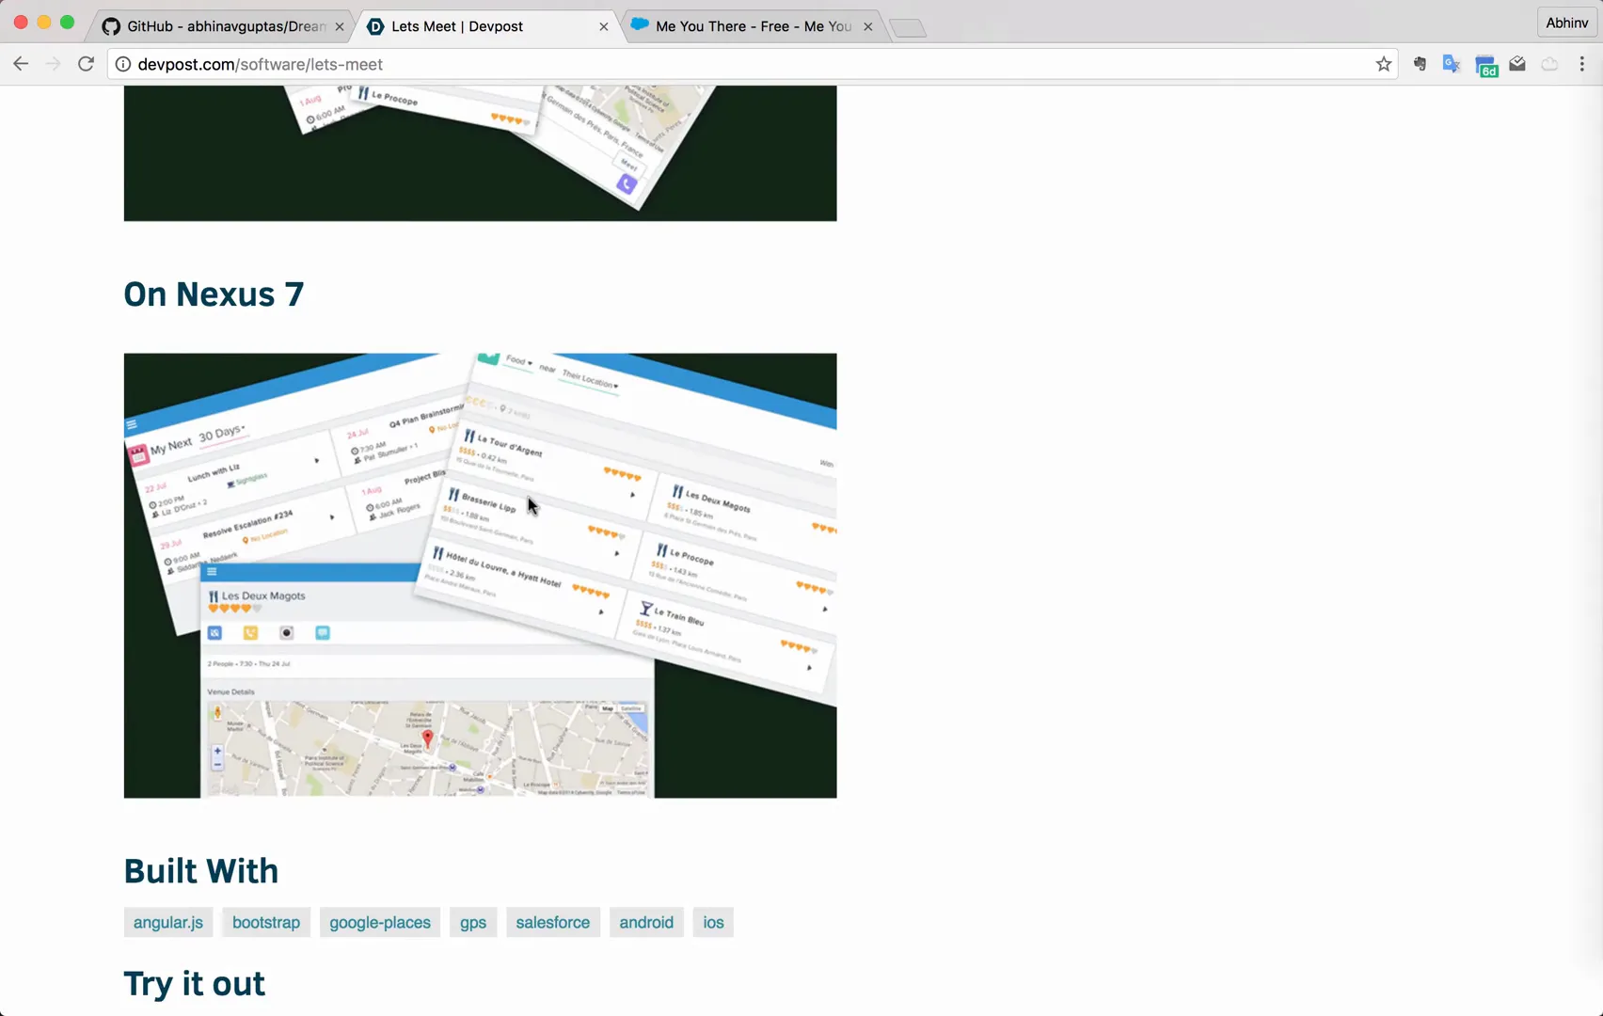Click the On Nexus 7 heading

click(214, 294)
